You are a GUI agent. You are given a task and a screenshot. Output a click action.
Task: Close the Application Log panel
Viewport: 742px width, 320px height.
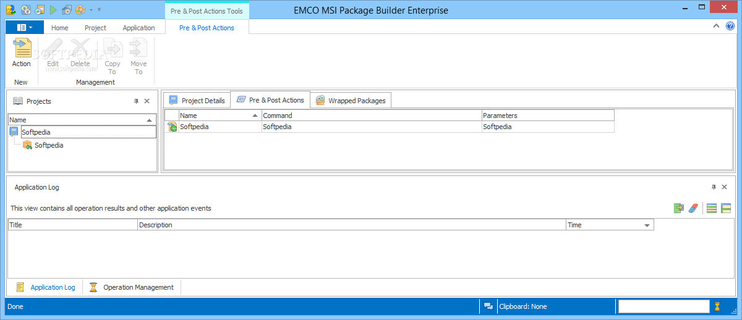[725, 187]
